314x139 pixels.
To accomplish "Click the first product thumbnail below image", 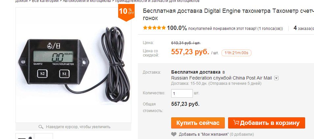I will click(25, 136).
